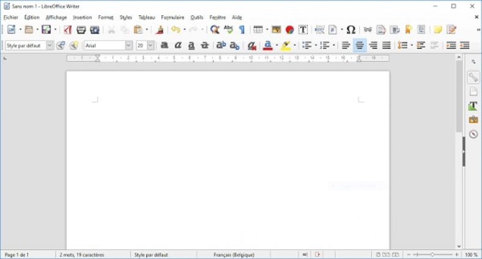Click the Français (Belgique) language status field
Screen dimensions: 482x259
(234, 255)
